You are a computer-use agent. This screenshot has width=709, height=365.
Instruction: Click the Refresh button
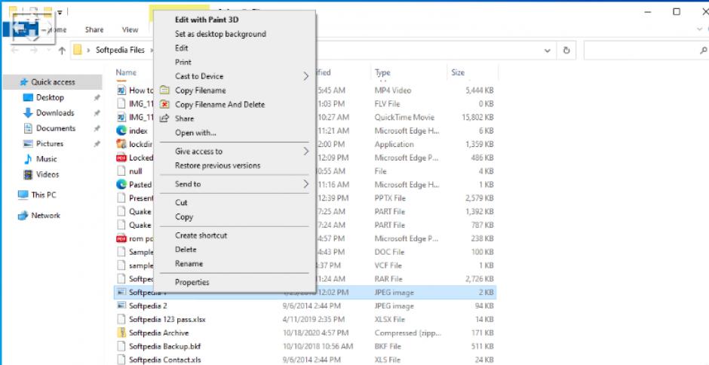(x=566, y=51)
